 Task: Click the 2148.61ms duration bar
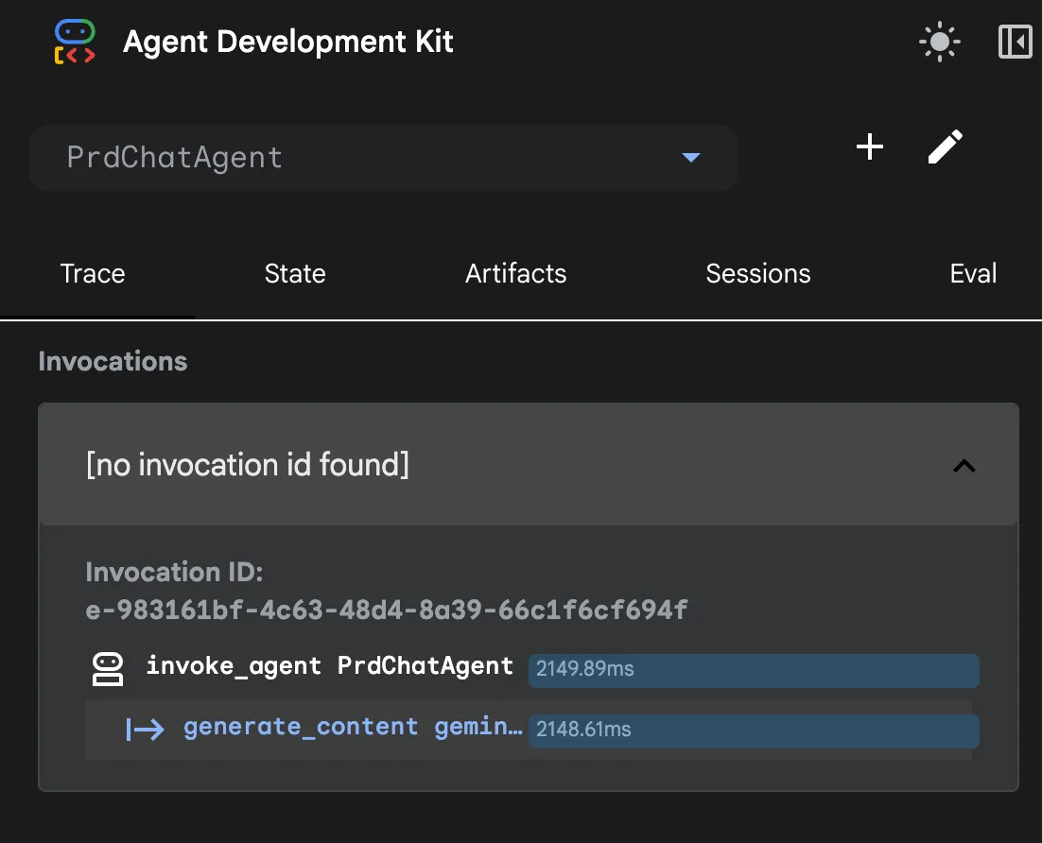point(753,731)
